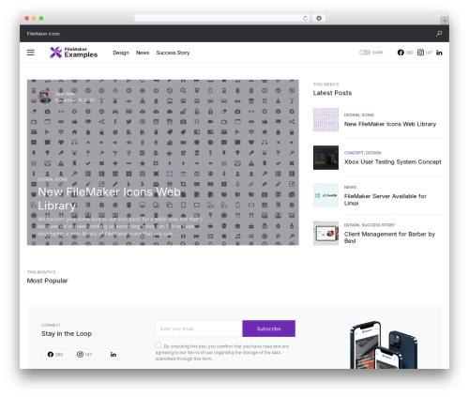Open FileMaker Server Available for Linux post
This screenshot has width=469, height=397.
coord(386,200)
